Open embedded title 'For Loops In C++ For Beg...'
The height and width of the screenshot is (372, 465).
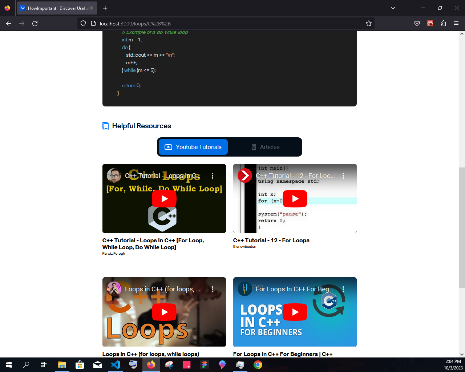pos(295,289)
